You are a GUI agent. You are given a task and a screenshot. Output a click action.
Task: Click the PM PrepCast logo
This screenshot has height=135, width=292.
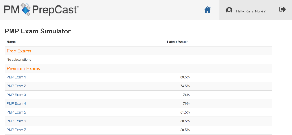[42, 9]
